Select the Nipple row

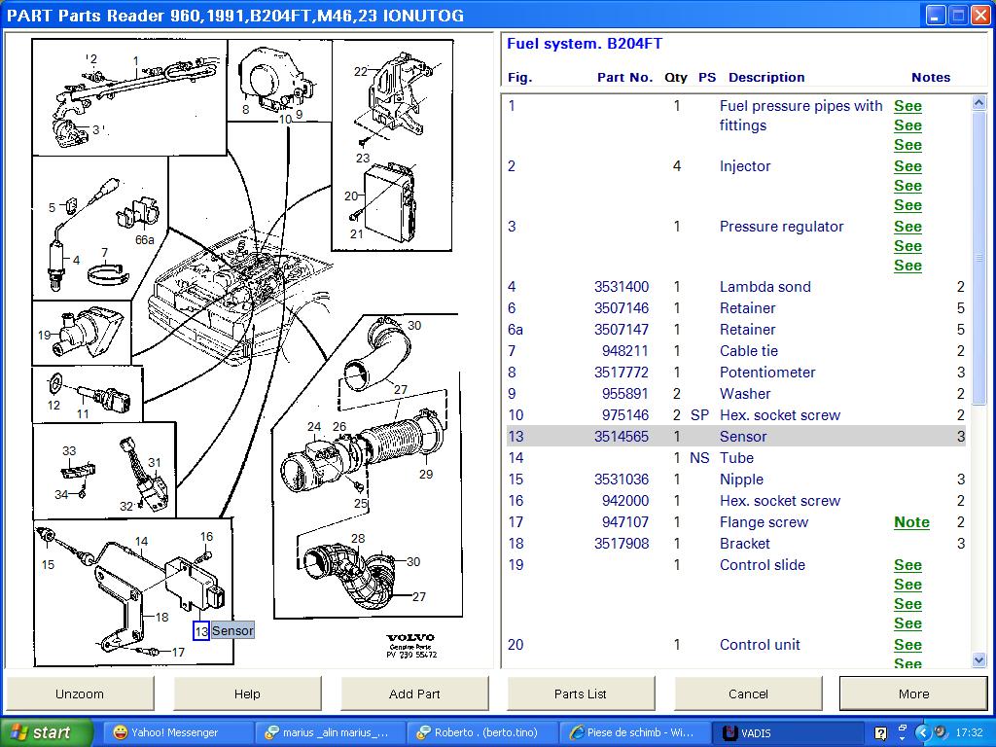(736, 480)
